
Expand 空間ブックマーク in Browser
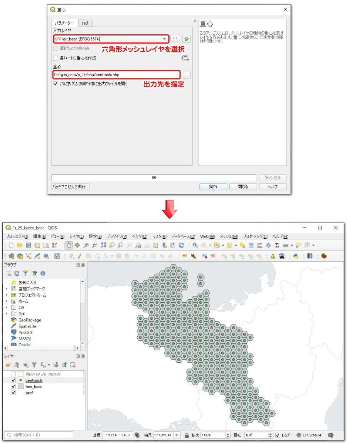click(x=7, y=289)
